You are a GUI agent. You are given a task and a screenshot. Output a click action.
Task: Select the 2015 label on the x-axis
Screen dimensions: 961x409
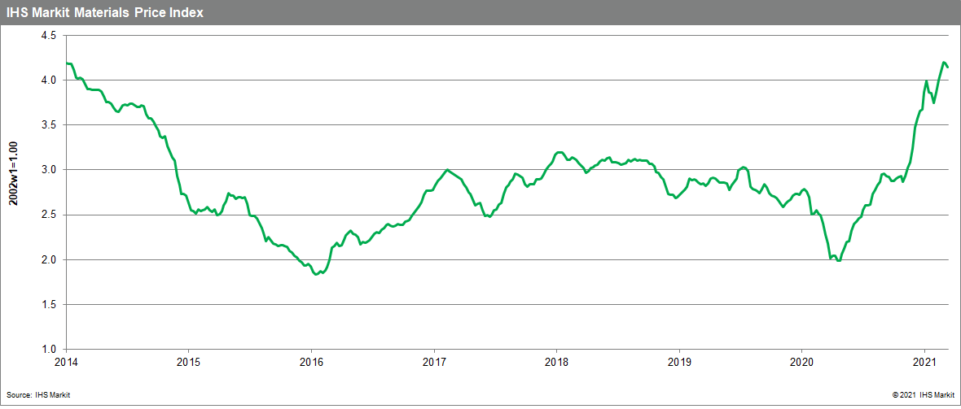tap(188, 361)
